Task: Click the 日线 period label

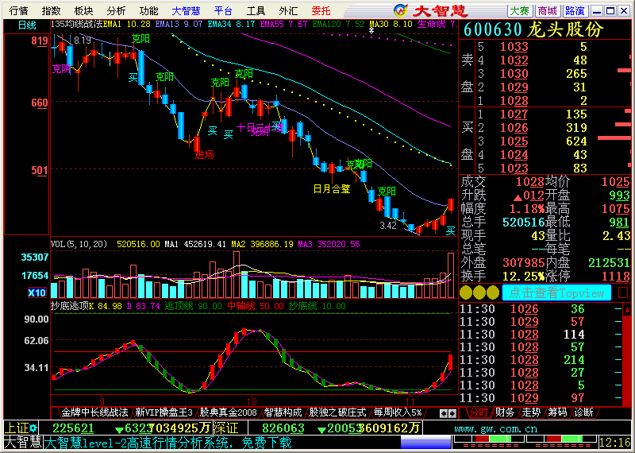Action: [x=27, y=25]
